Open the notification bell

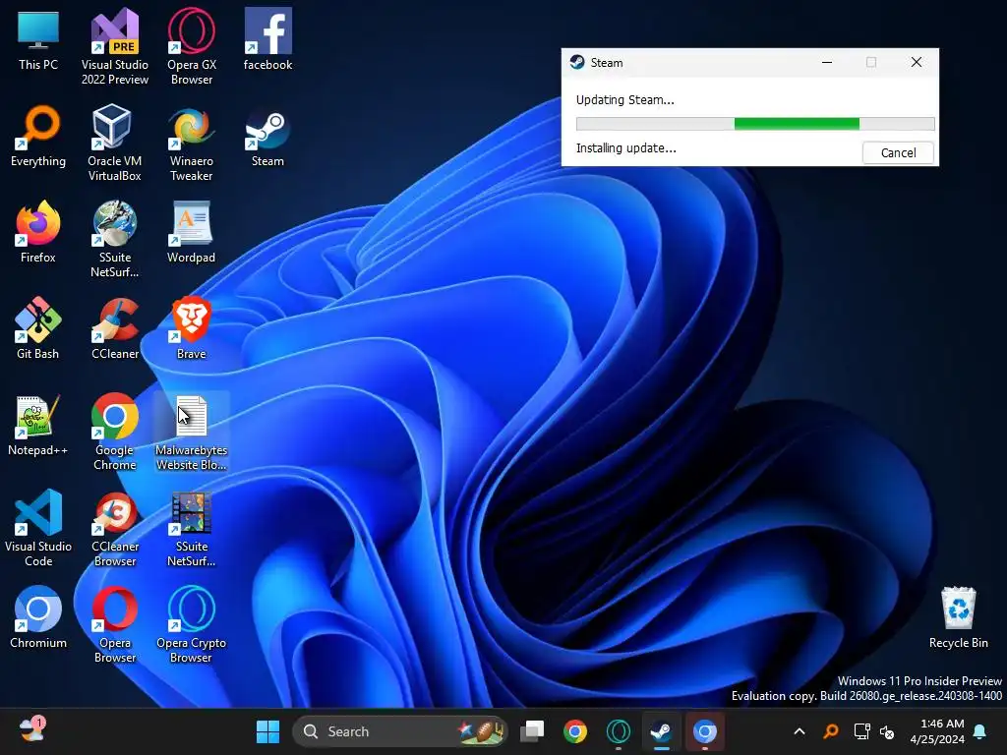(x=980, y=731)
